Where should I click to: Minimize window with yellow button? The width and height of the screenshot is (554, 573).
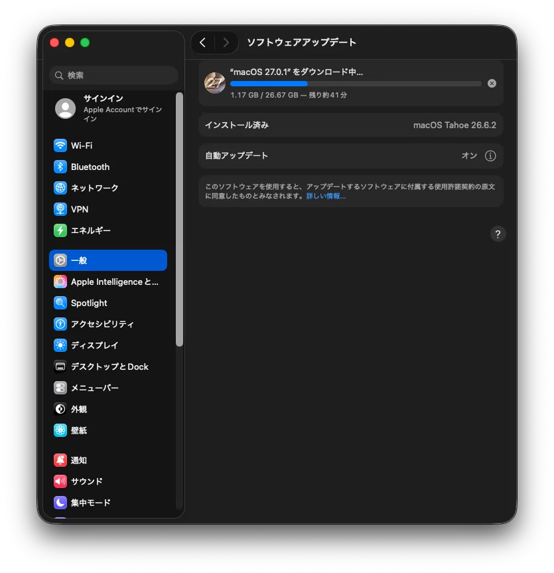[70, 42]
